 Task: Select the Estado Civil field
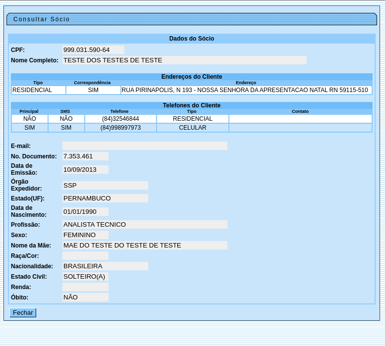pyautogui.click(x=85, y=277)
